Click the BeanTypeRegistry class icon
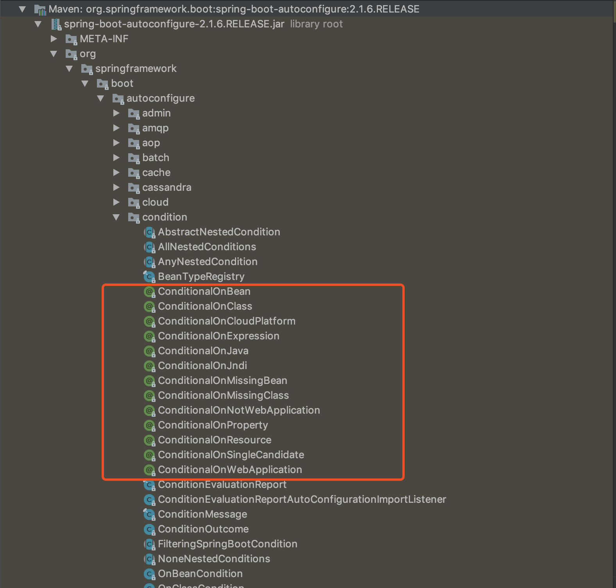Image resolution: width=616 pixels, height=588 pixels. tap(149, 277)
